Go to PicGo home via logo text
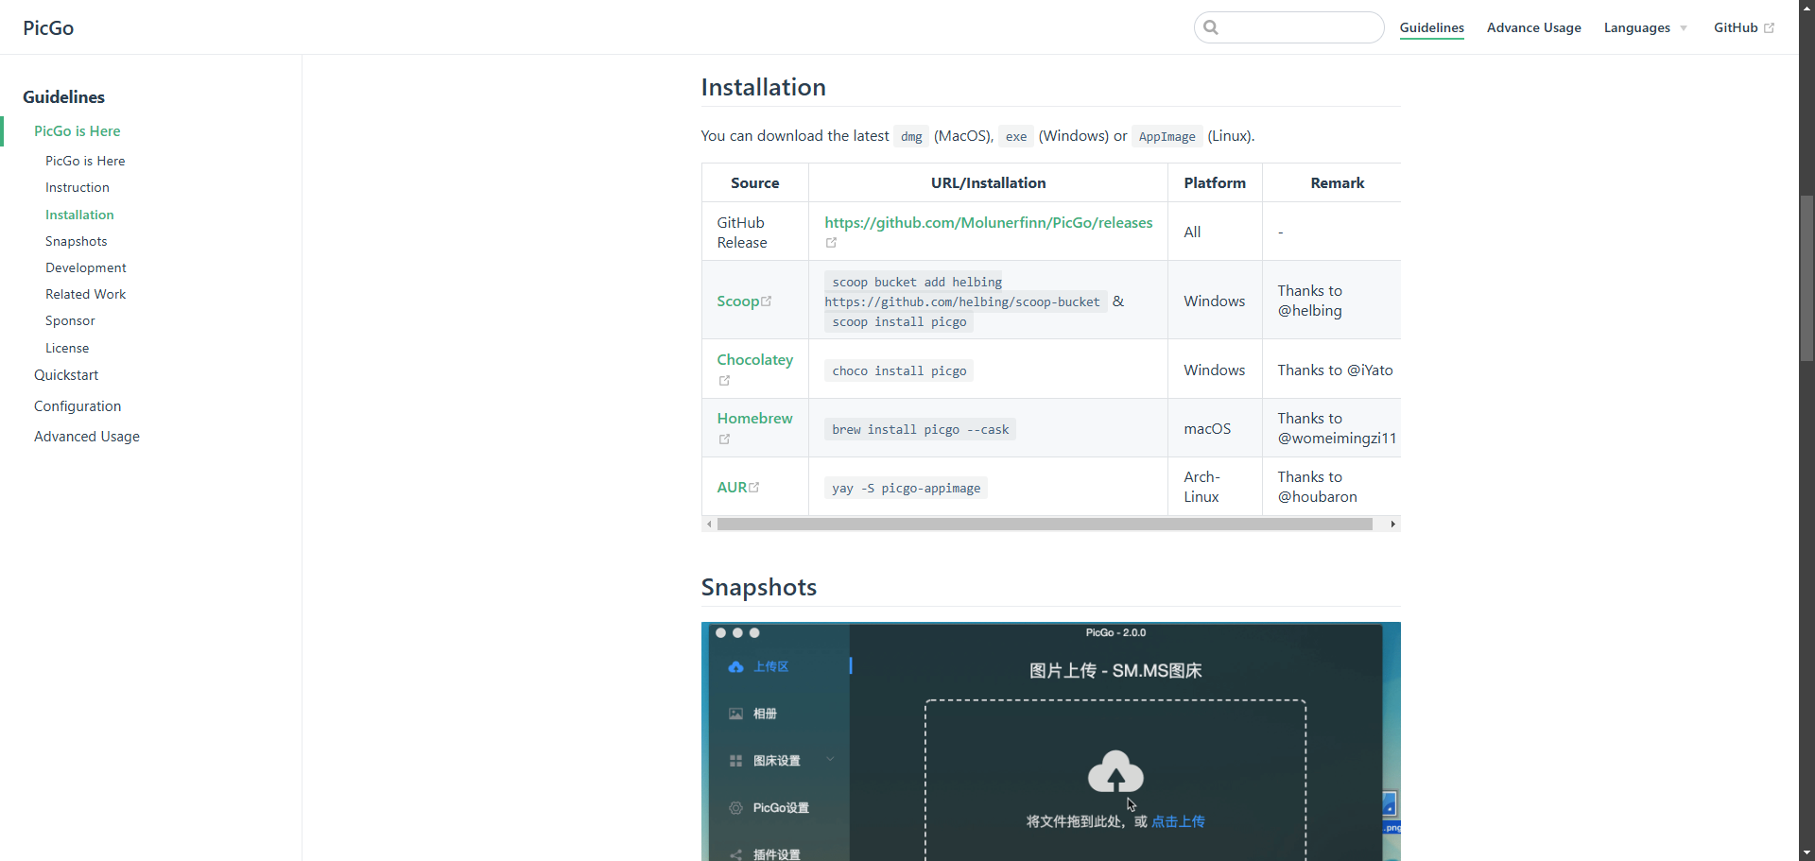 pos(48,28)
